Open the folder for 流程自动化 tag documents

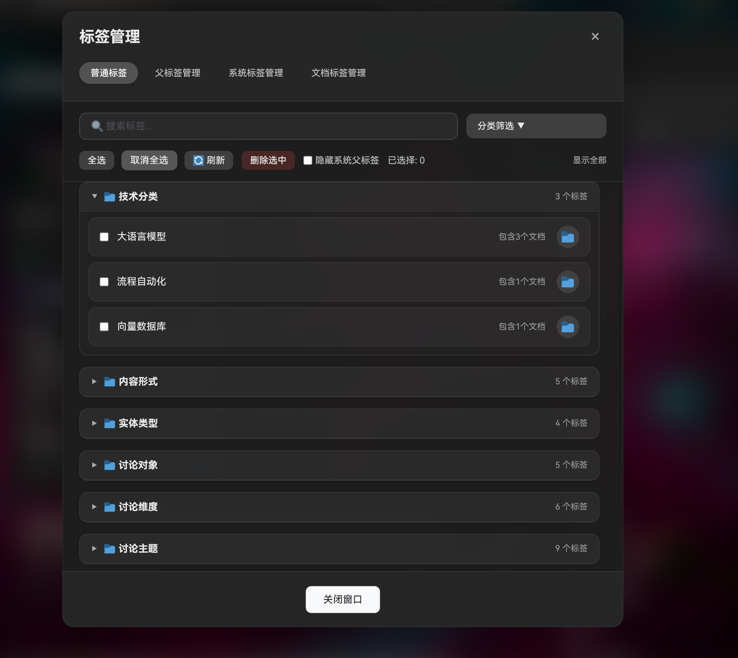(x=568, y=282)
